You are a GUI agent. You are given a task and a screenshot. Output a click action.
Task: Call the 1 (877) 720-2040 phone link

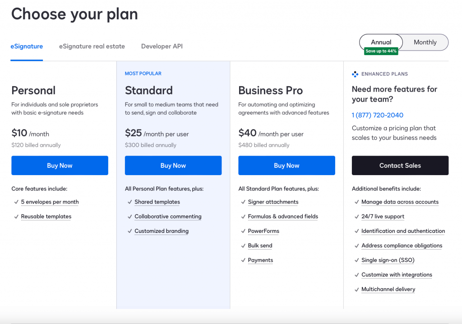point(378,115)
